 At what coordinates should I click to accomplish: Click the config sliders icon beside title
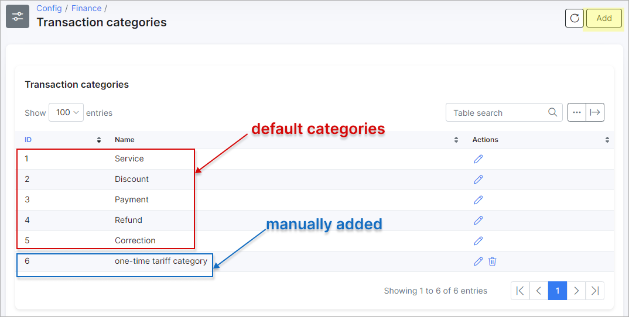pos(18,16)
